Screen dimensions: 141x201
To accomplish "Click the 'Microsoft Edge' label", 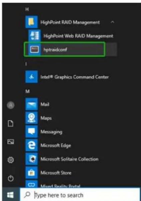I will tap(56, 145).
